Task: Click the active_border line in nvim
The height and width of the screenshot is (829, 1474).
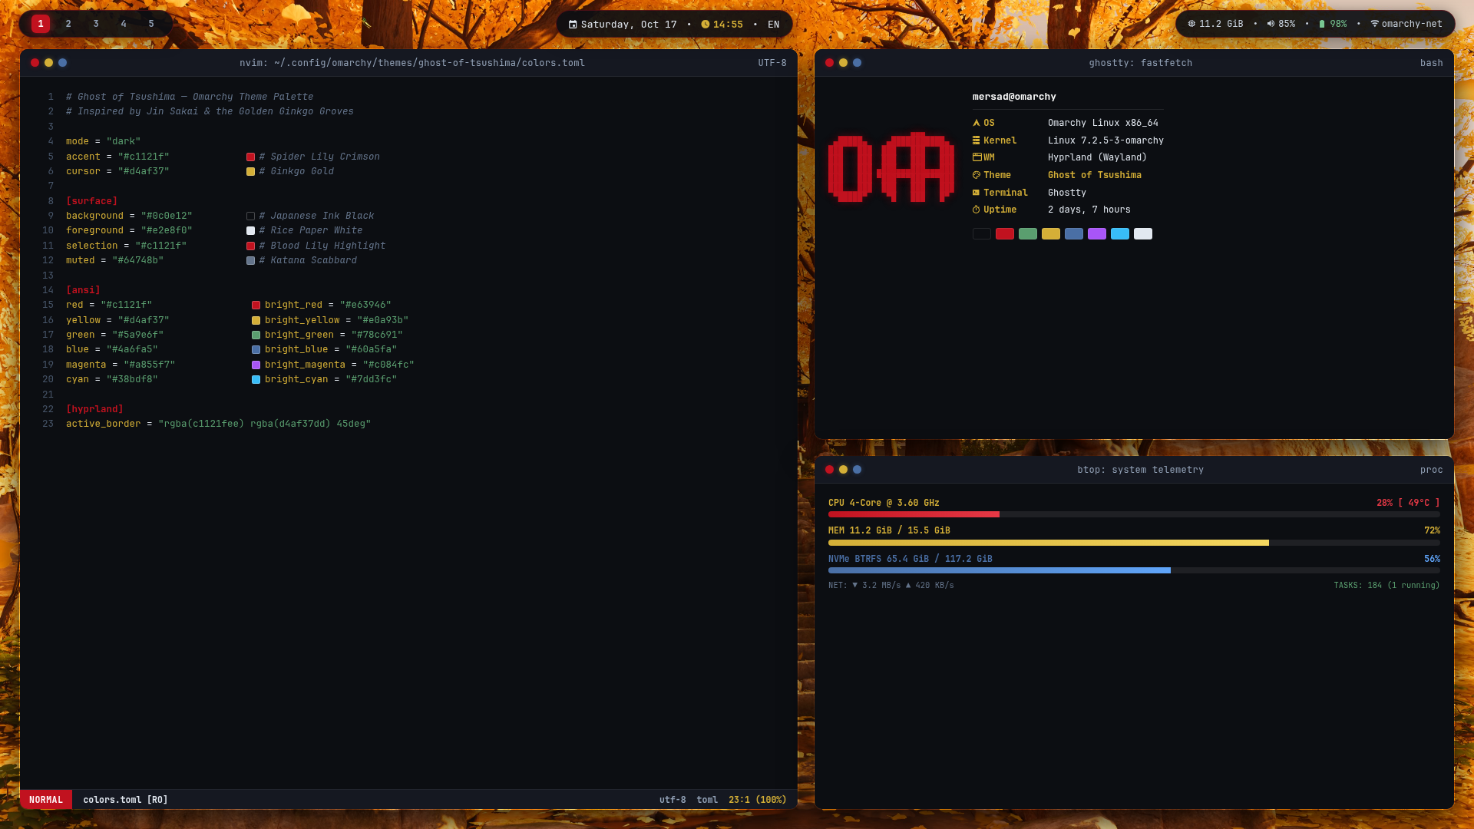Action: point(219,424)
